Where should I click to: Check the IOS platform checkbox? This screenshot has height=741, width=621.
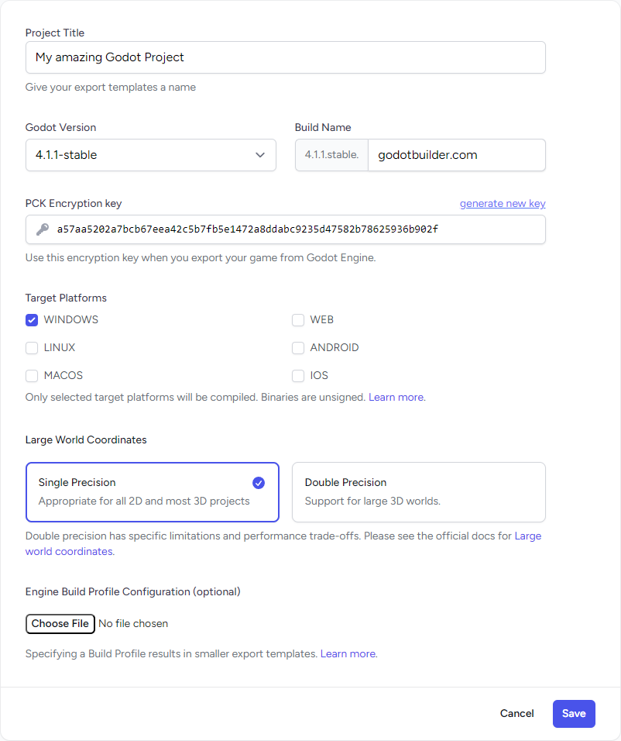tap(298, 376)
